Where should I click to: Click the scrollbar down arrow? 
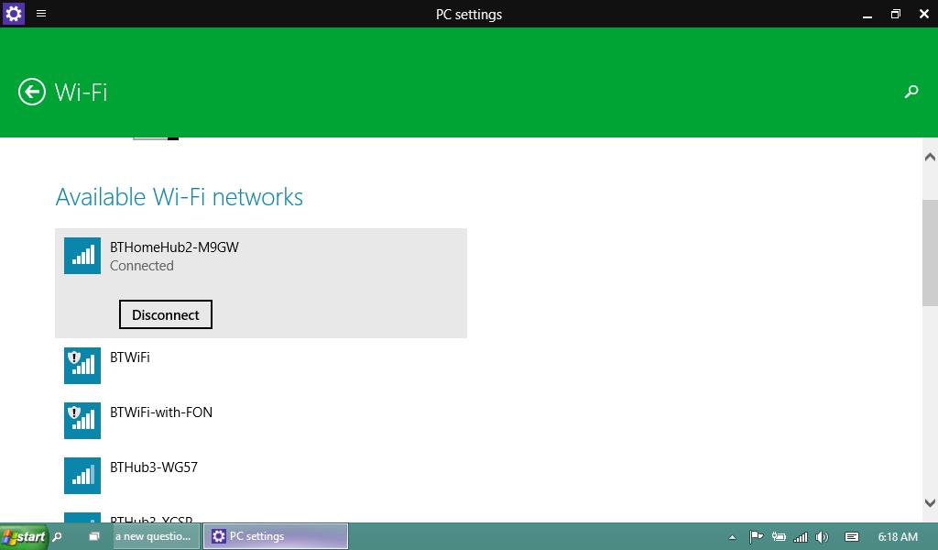click(930, 503)
